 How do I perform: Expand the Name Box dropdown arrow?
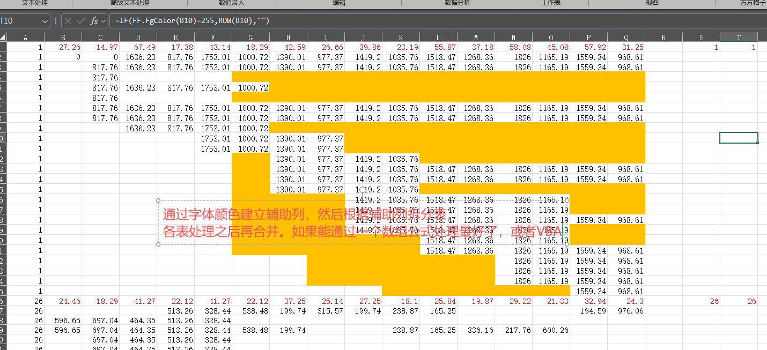[45, 21]
